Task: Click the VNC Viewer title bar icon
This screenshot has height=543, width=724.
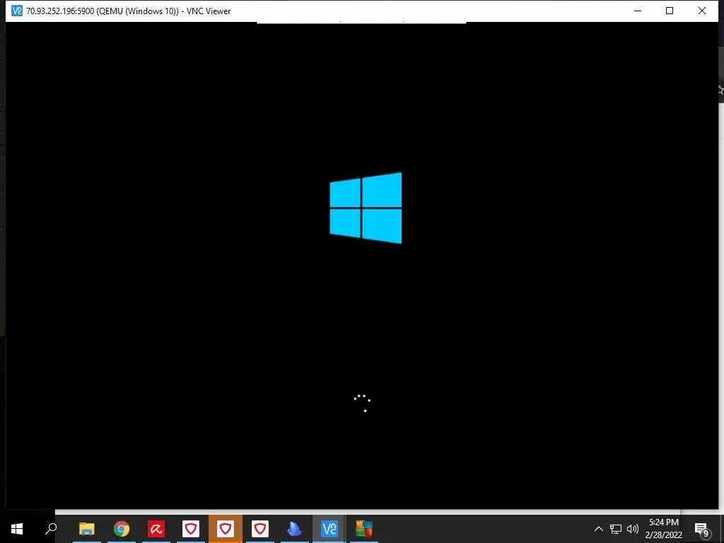Action: 17,11
